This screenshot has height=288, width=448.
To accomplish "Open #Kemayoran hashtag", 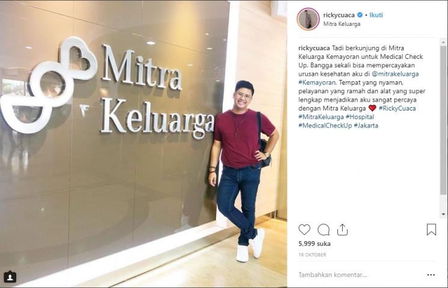I will (316, 82).
